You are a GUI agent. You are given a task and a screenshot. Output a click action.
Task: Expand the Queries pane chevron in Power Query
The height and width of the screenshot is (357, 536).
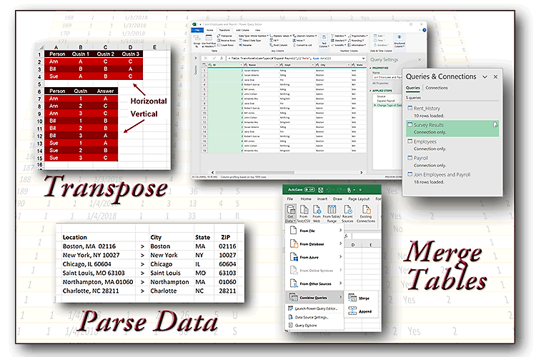click(x=196, y=58)
